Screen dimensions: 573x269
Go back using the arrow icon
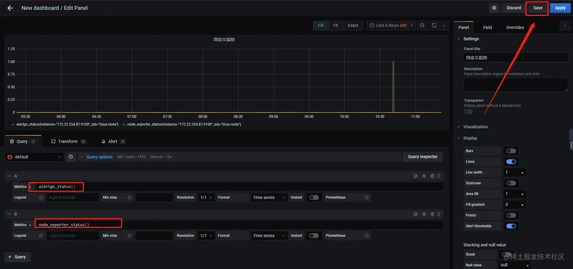click(10, 8)
